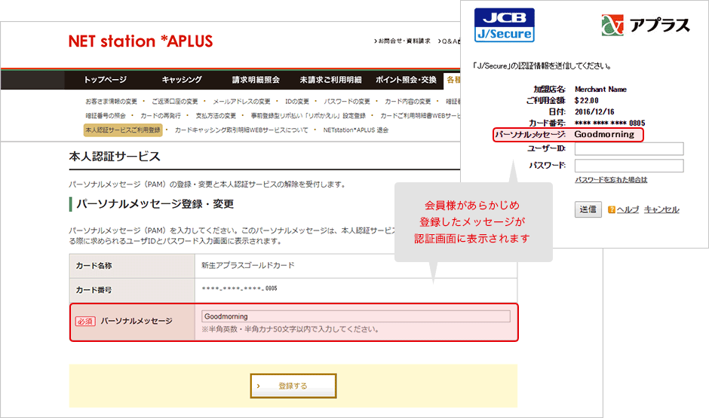The image size is (709, 418).
Task: Click the 登録する button
Action: click(x=293, y=386)
